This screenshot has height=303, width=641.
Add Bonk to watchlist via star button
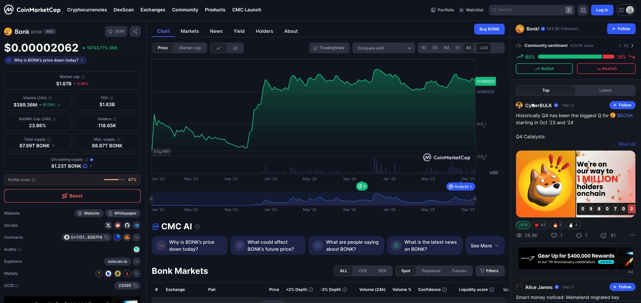coord(116,31)
